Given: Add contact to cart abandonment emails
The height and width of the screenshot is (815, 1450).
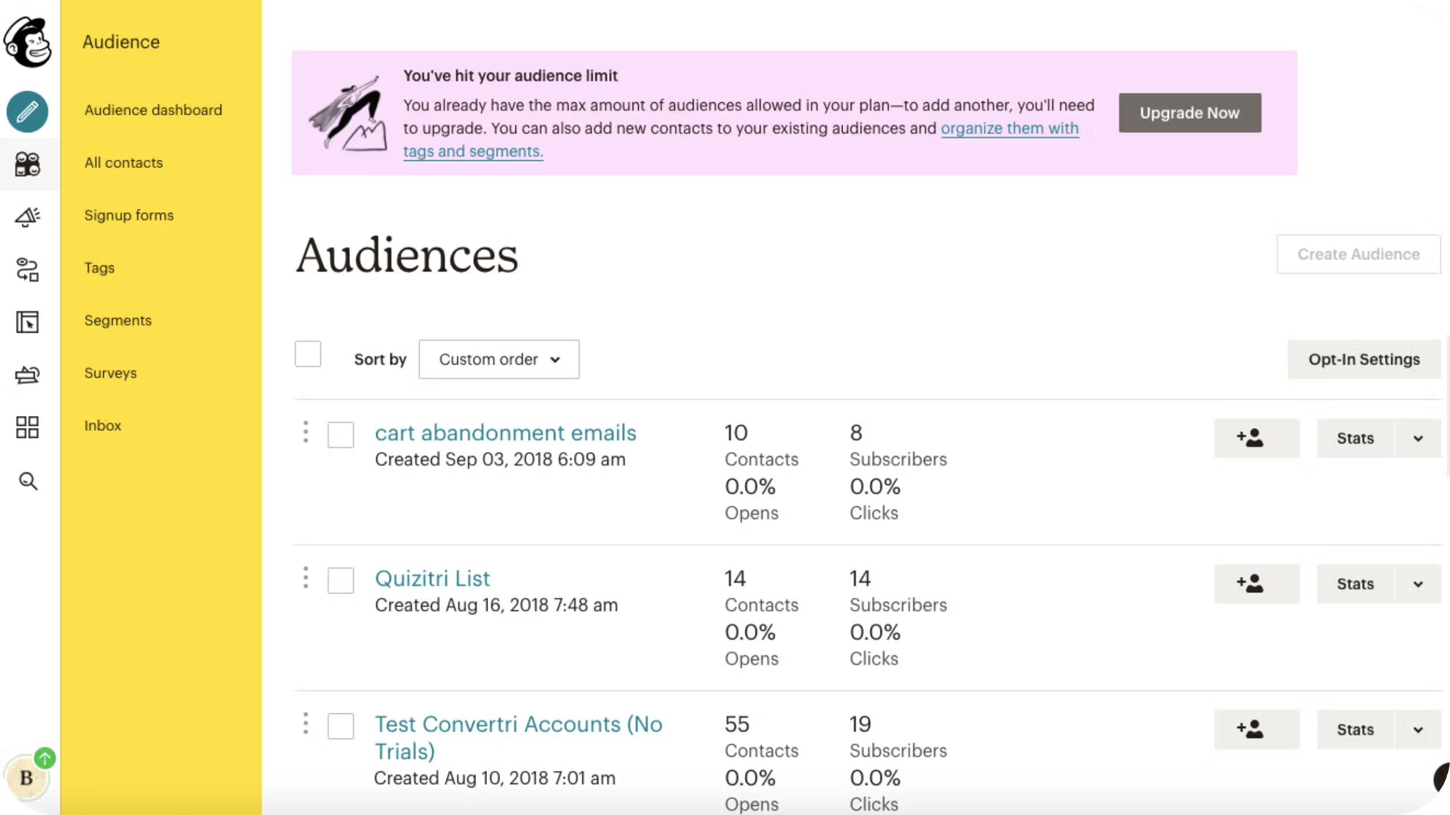Looking at the screenshot, I should (x=1256, y=438).
